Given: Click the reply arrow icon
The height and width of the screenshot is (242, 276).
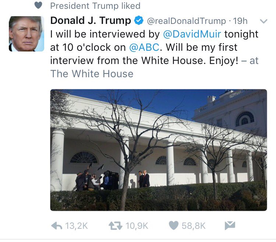Looking at the screenshot, I should [x=57, y=226].
